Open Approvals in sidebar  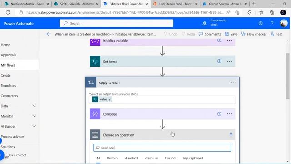[x=19, y=55]
